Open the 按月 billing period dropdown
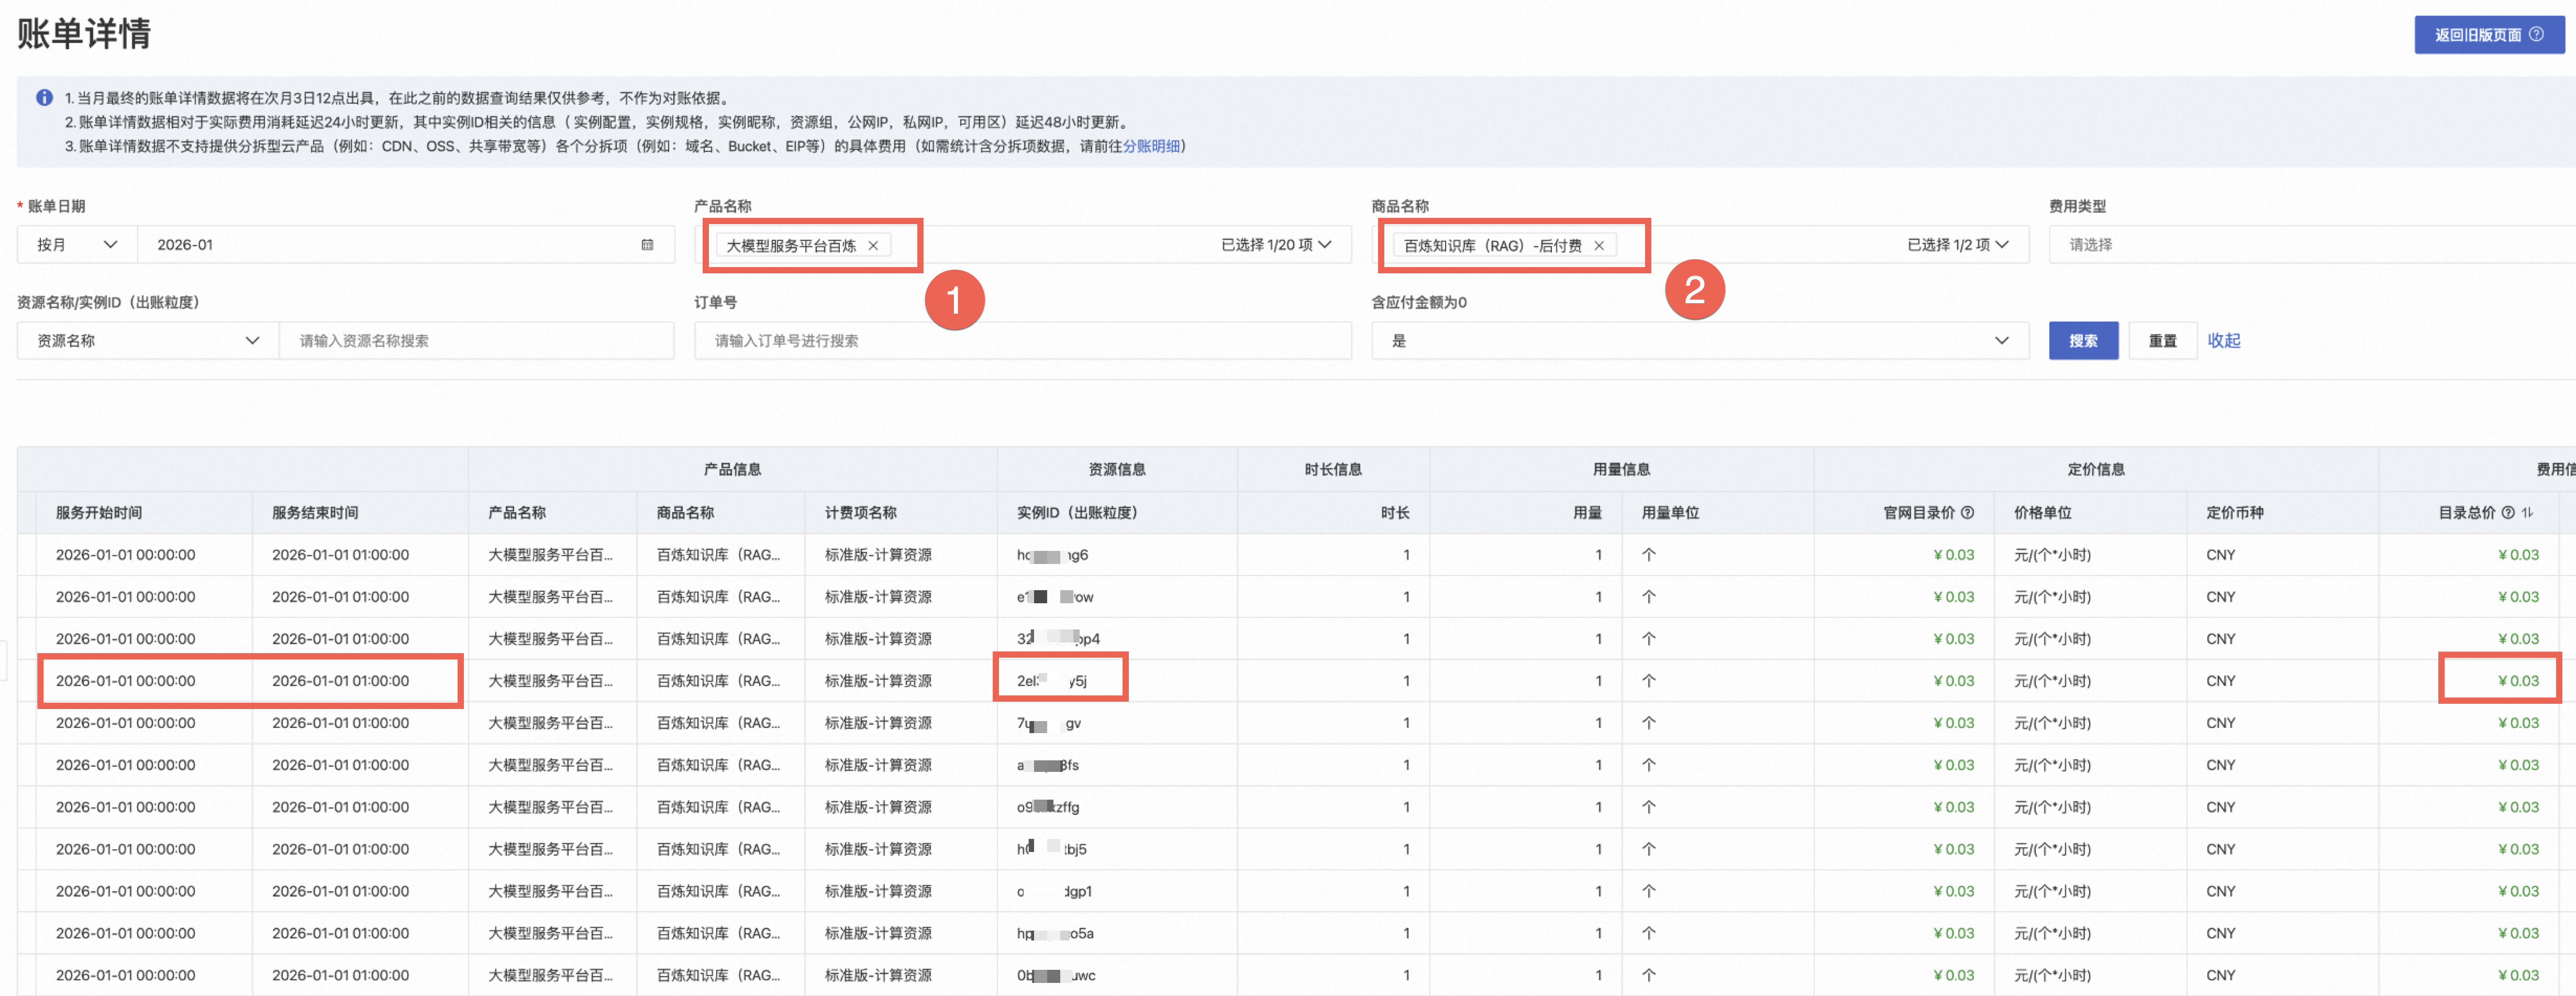 click(77, 245)
